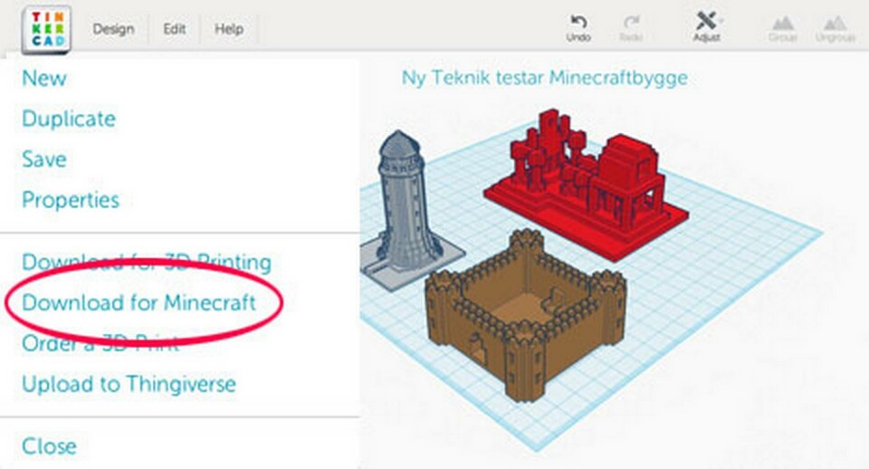The image size is (869, 469).
Task: Open the Adjust tools icon
Action: pos(706,21)
